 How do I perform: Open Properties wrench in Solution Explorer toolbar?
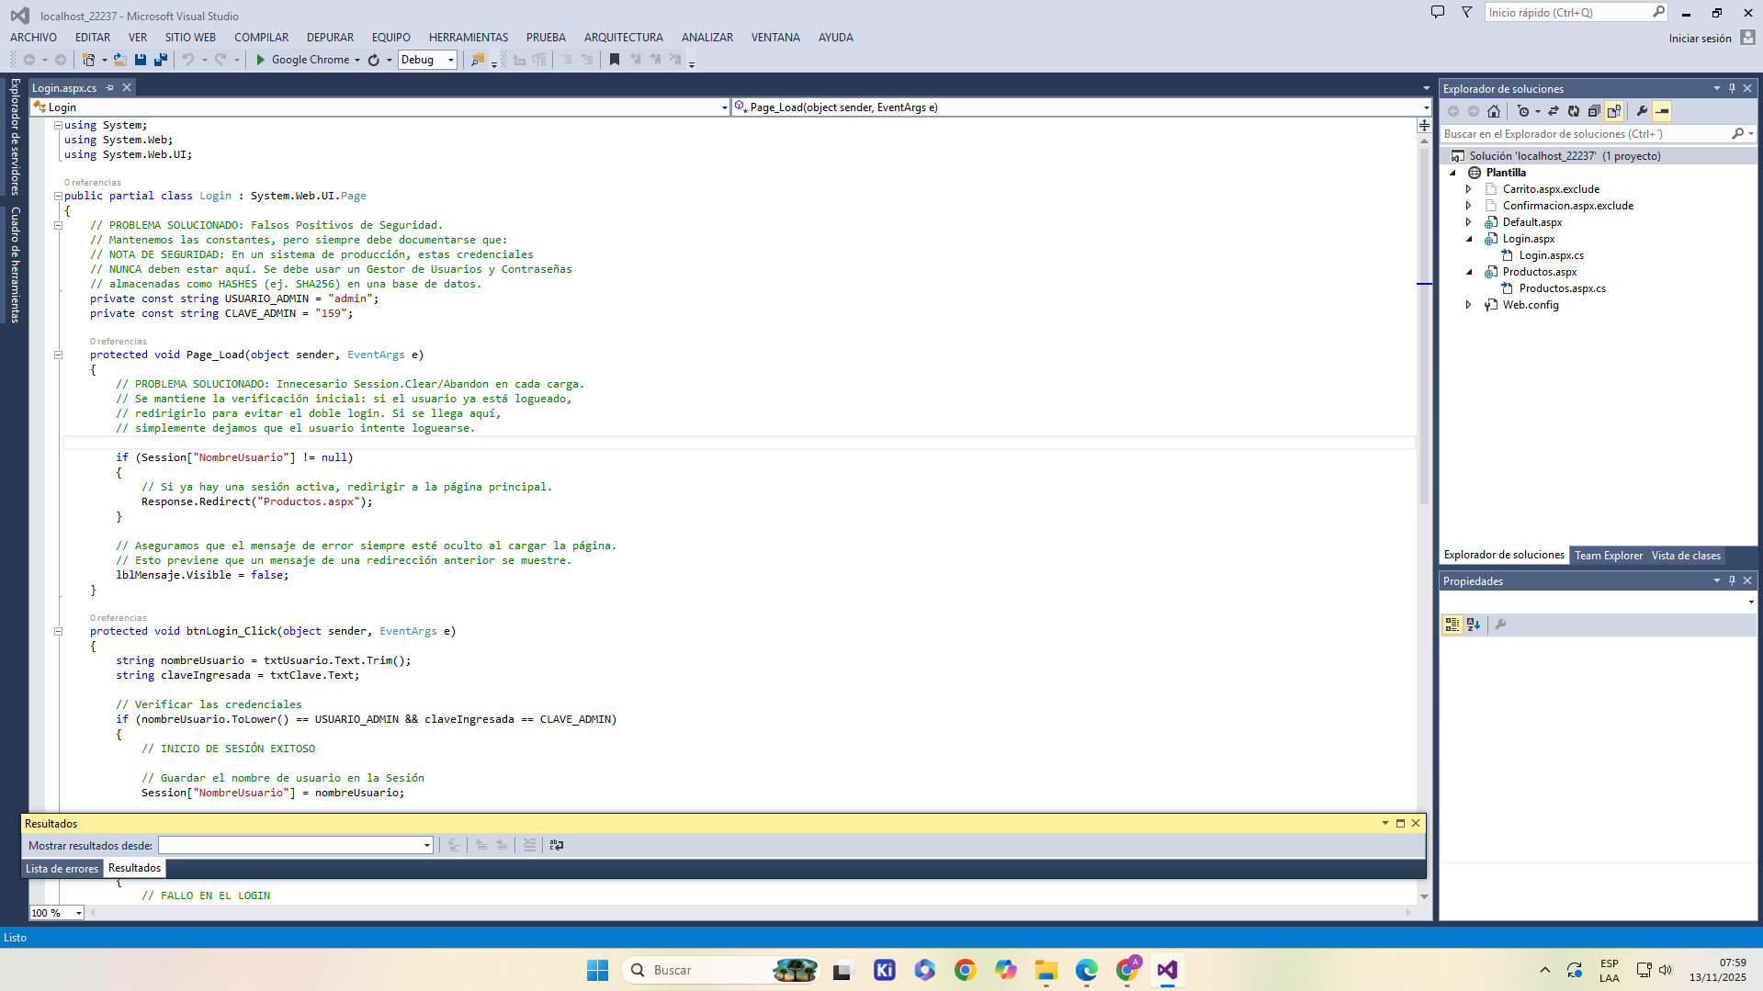[1642, 111]
